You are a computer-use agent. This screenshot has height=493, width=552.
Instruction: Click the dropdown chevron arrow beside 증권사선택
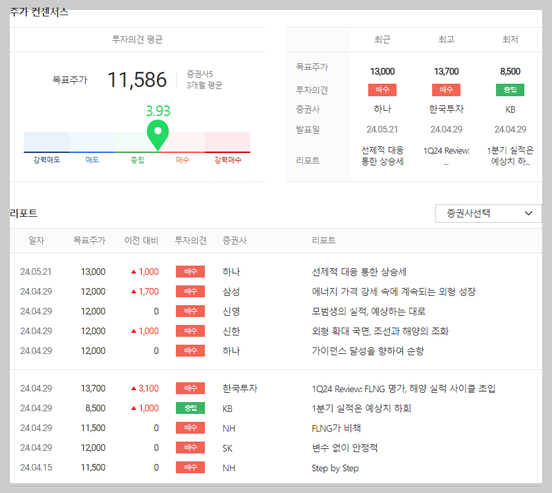click(x=528, y=214)
